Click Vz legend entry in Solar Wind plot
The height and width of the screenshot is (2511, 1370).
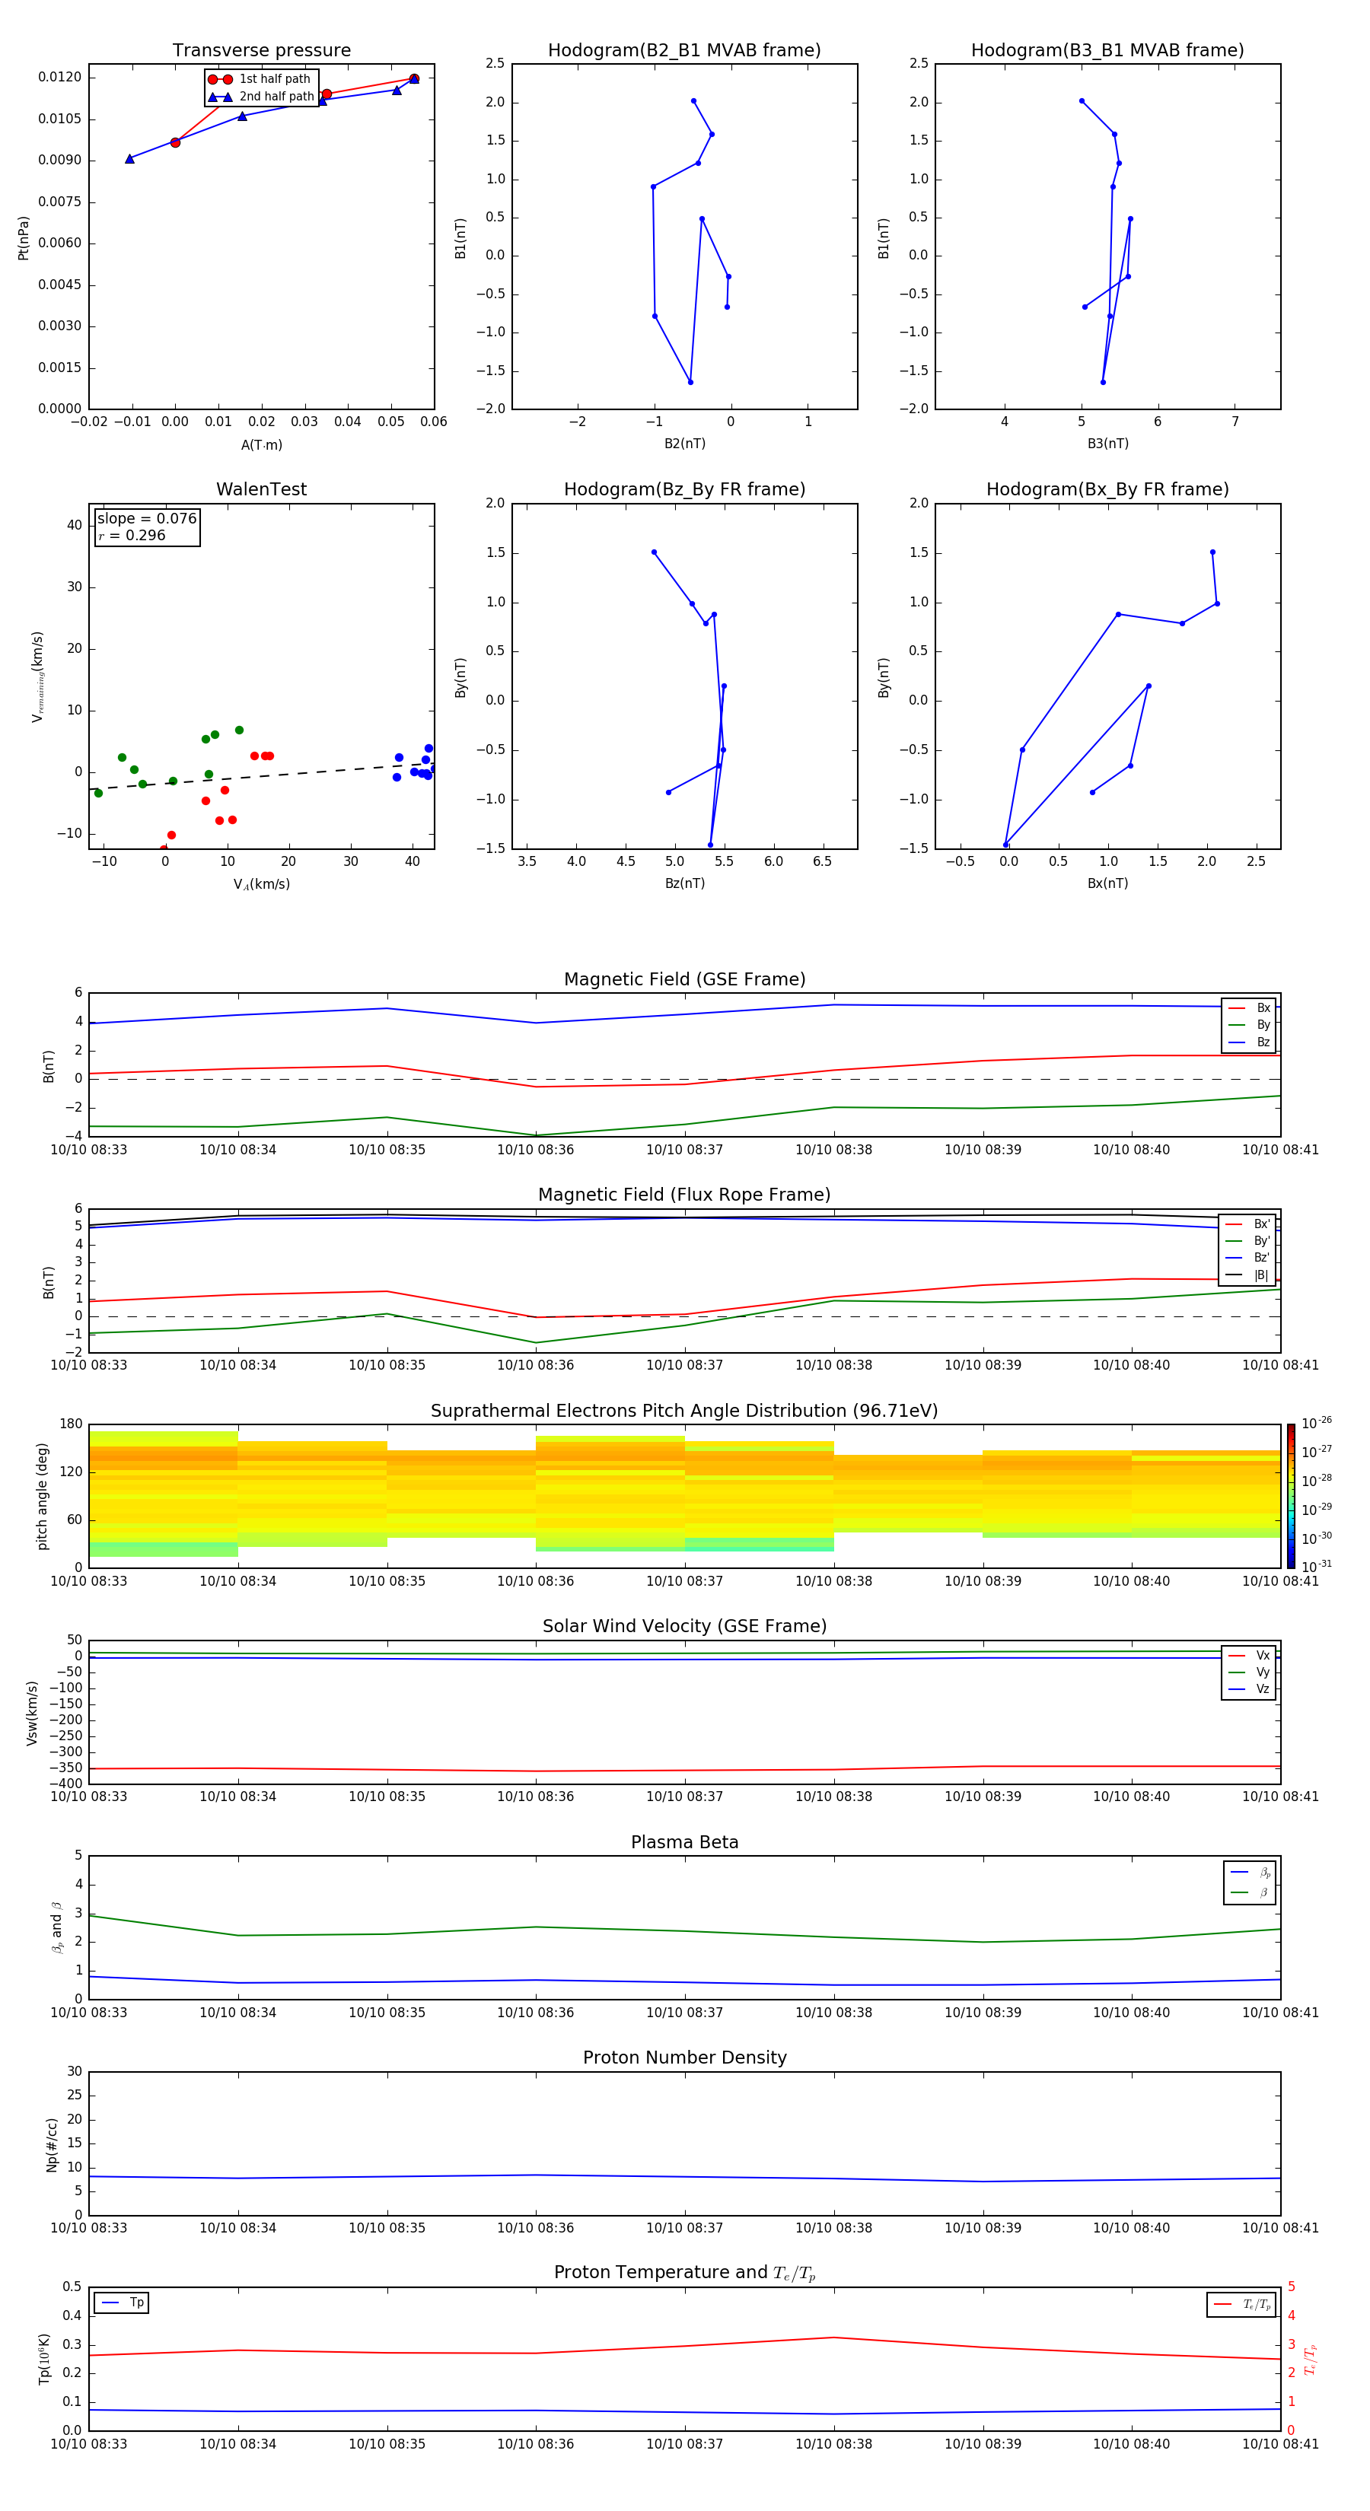[1249, 1688]
